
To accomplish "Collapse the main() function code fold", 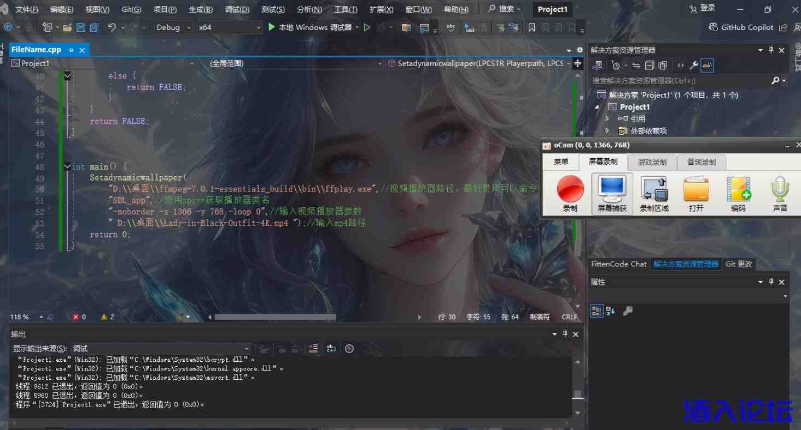I will [x=67, y=166].
